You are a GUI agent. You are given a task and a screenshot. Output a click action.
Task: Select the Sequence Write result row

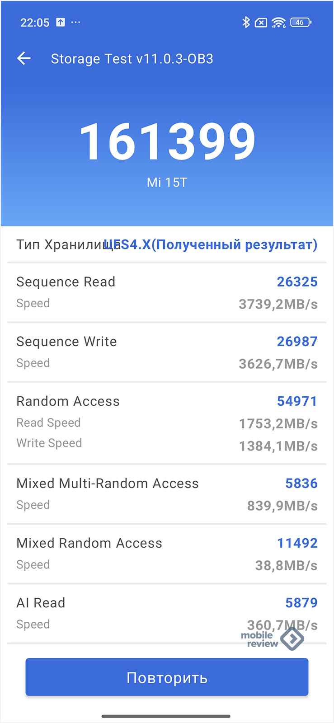167,352
